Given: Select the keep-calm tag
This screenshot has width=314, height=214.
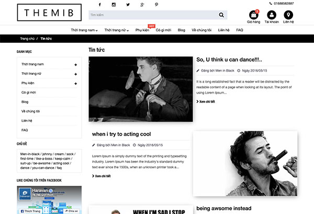Looking at the screenshot, I should tap(62, 159).
